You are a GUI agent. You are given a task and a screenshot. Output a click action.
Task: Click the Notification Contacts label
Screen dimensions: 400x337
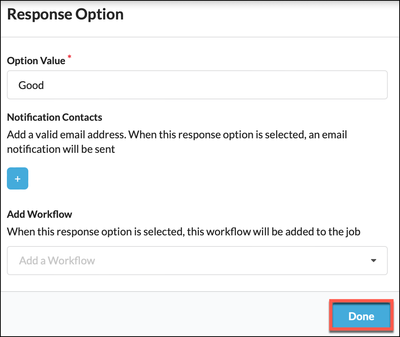click(54, 117)
